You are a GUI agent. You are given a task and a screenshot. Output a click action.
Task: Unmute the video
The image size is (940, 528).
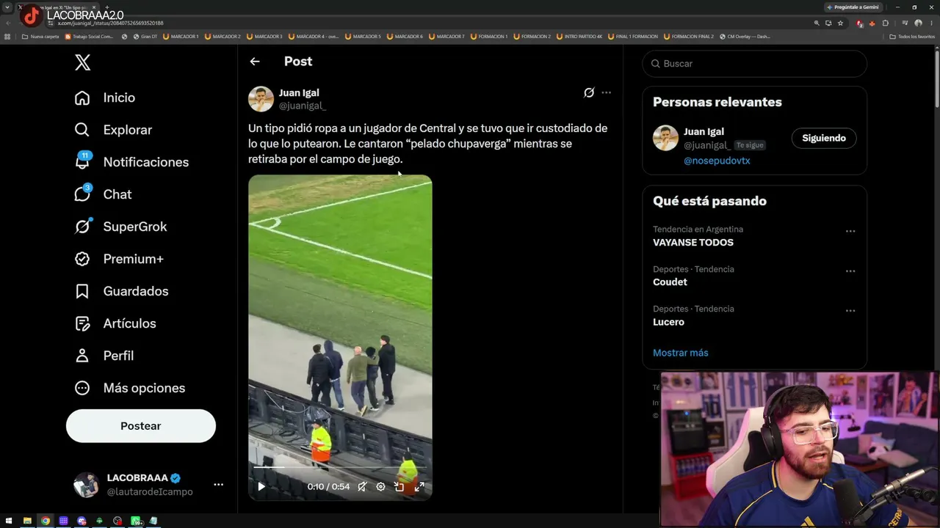pyautogui.click(x=362, y=486)
